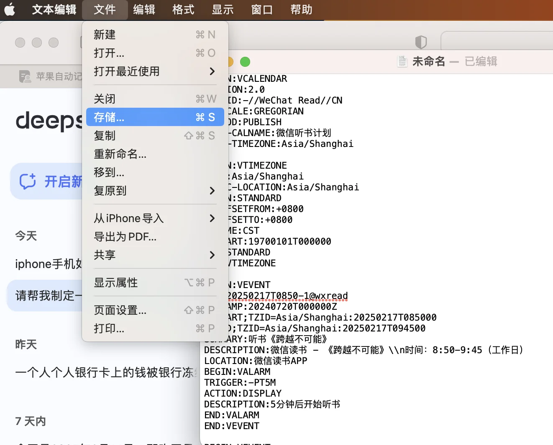
Task: Click the deepseek logo in browser
Action: [49, 120]
